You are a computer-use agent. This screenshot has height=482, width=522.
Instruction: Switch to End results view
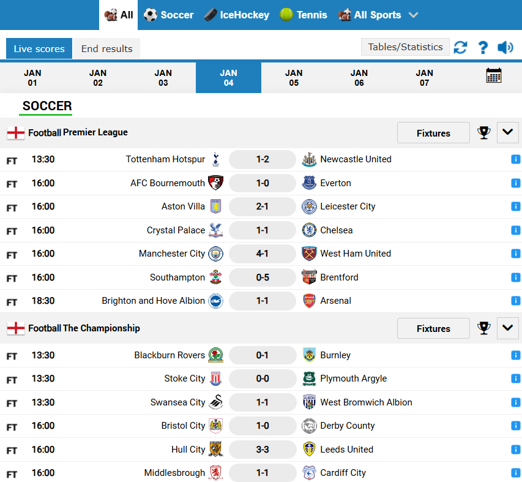point(106,48)
